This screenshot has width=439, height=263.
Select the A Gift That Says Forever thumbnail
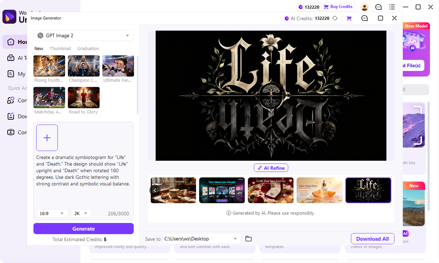point(271,190)
